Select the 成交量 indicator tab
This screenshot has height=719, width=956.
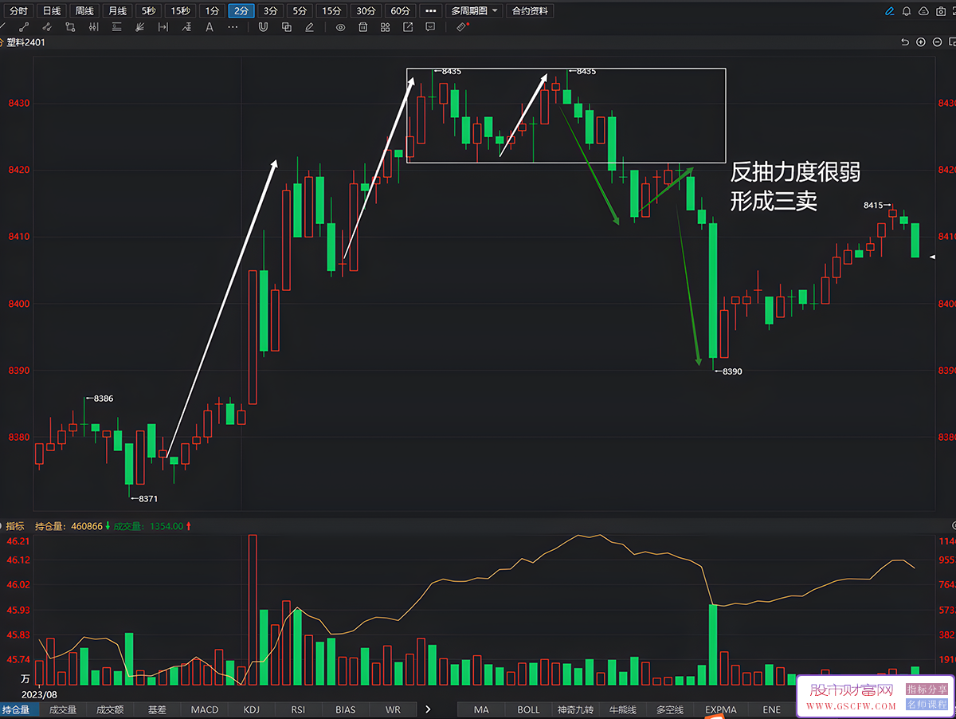point(63,709)
